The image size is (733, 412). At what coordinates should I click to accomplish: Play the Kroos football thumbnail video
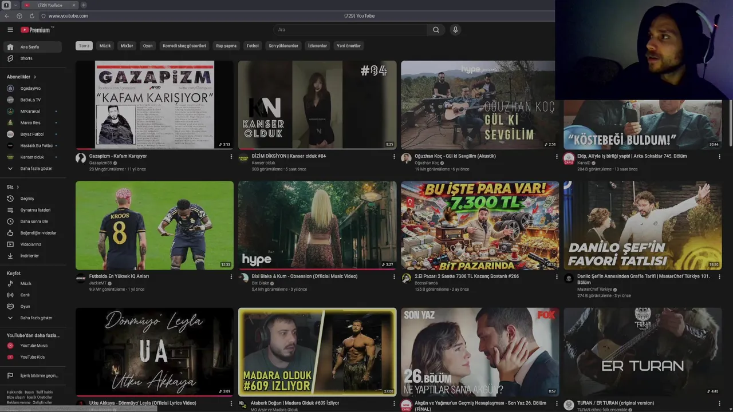(x=155, y=225)
